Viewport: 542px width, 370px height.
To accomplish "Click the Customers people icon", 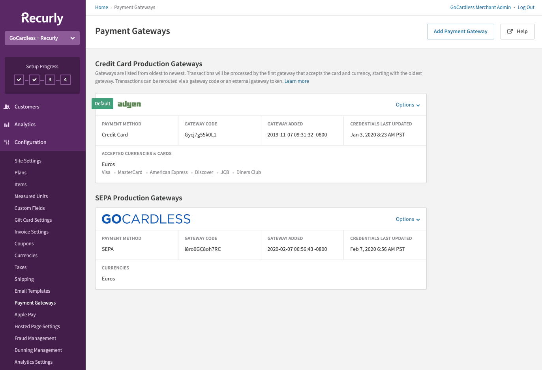I will [7, 107].
